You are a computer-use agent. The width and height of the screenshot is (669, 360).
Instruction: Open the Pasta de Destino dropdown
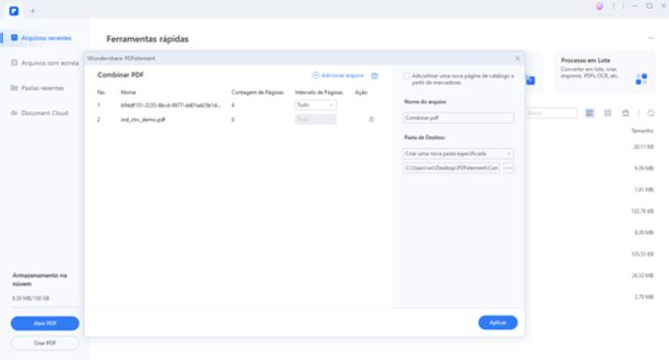point(458,154)
